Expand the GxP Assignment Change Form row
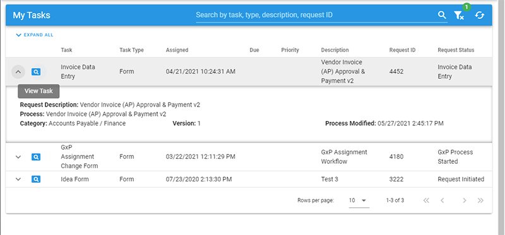Image resolution: width=505 pixels, height=235 pixels. coord(18,157)
